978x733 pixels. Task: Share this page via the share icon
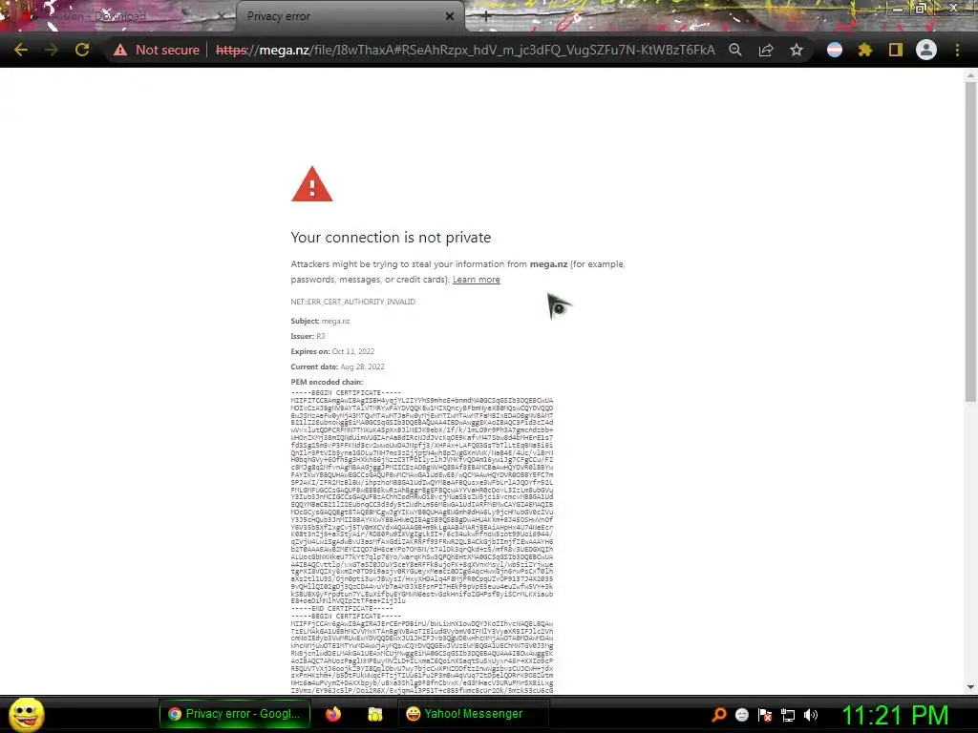pos(766,50)
